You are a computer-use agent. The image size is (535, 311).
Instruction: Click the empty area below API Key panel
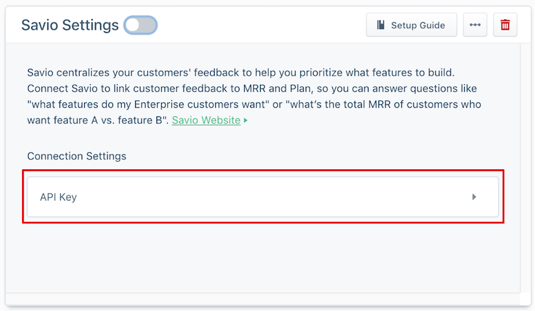tap(263, 257)
